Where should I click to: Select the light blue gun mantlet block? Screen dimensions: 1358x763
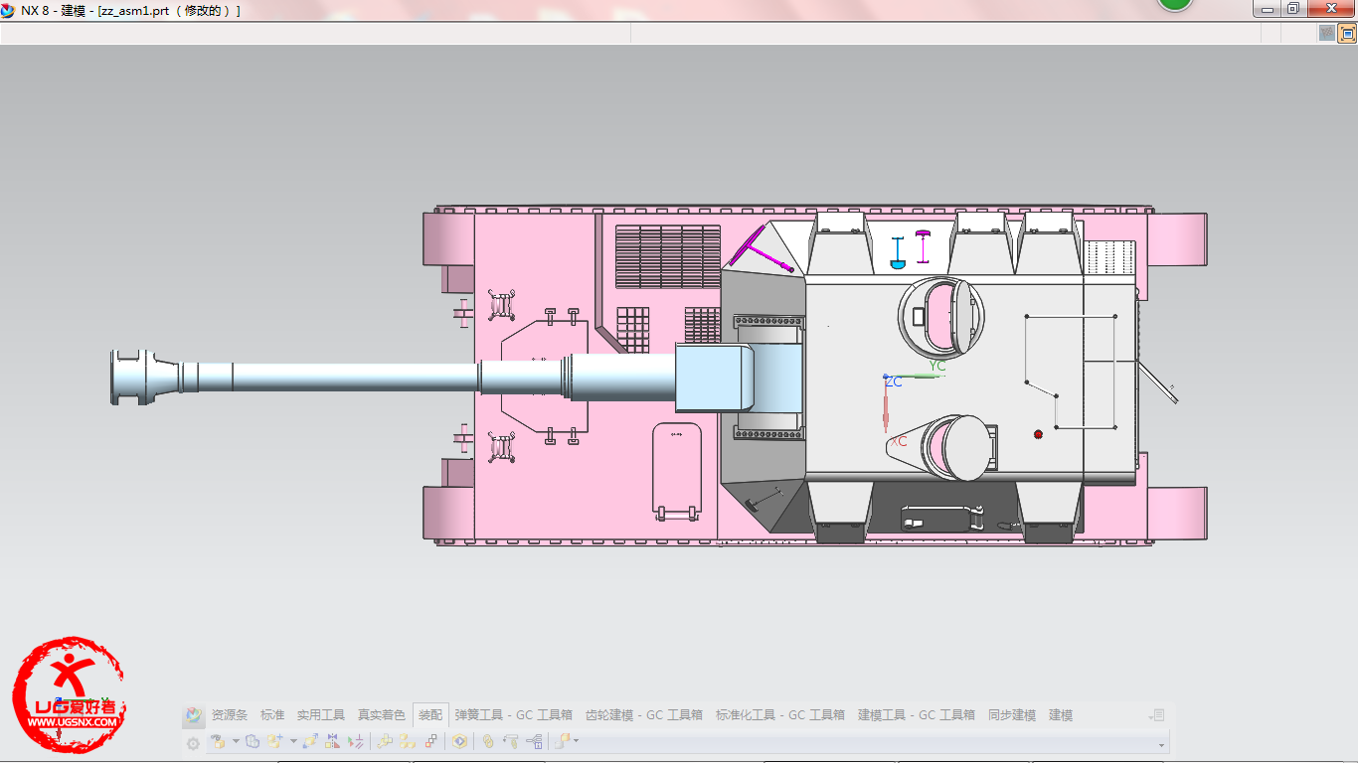click(x=716, y=378)
